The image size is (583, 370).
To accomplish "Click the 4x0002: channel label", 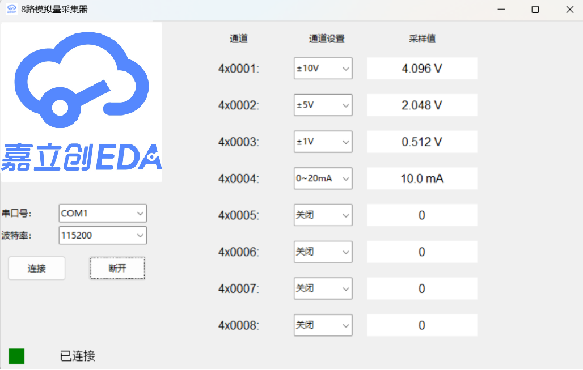I will [x=238, y=105].
